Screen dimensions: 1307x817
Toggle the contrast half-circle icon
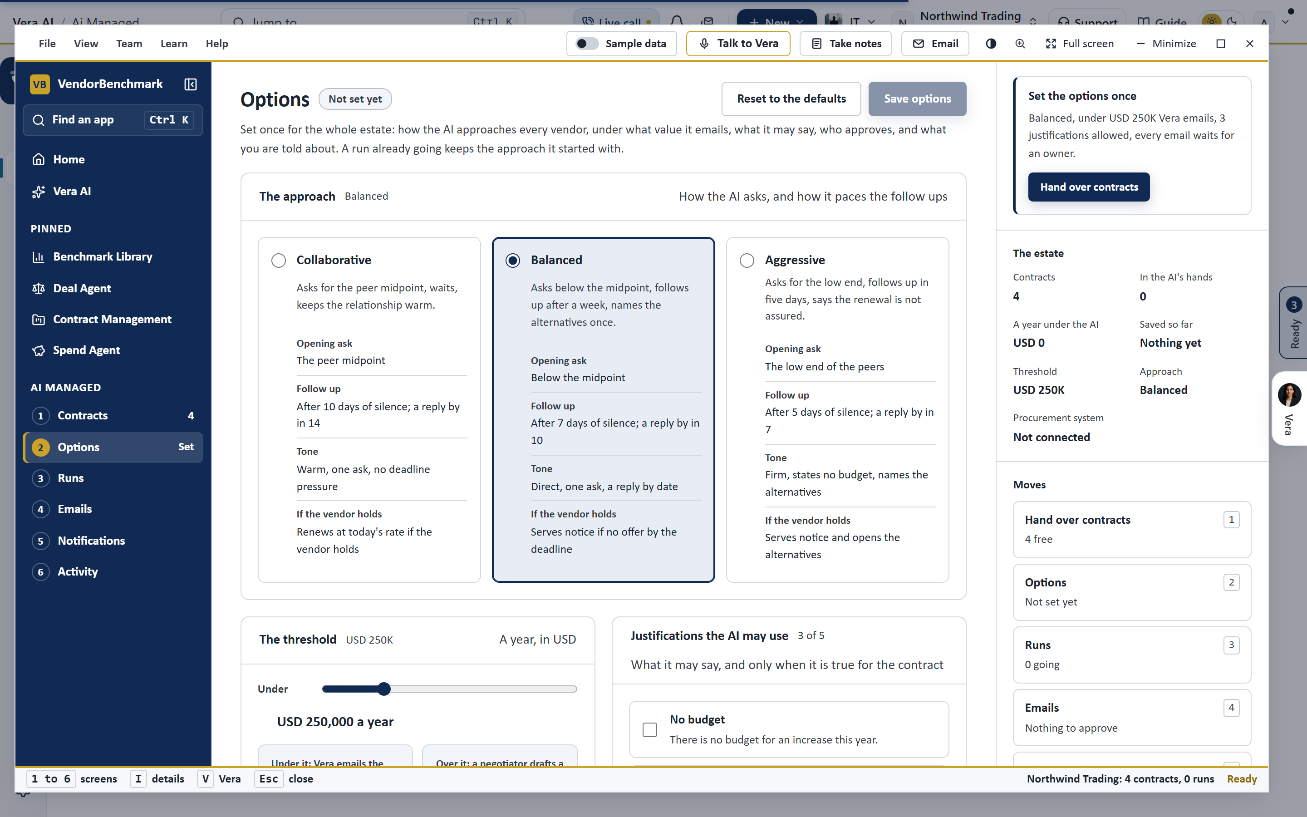991,44
